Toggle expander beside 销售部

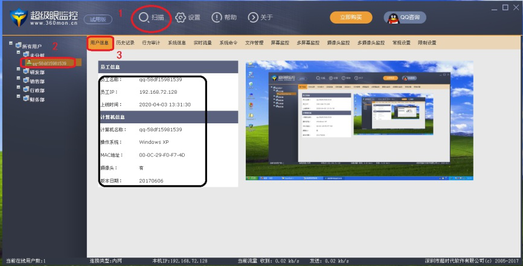click(x=18, y=78)
